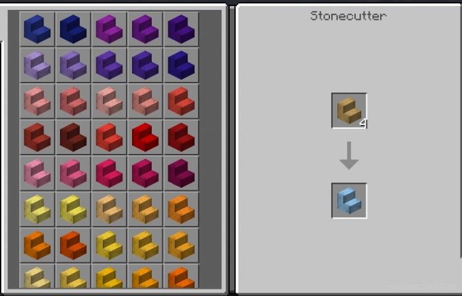Pick the partially visible cream stairs at bottom
This screenshot has width=462, height=296.
click(37, 276)
